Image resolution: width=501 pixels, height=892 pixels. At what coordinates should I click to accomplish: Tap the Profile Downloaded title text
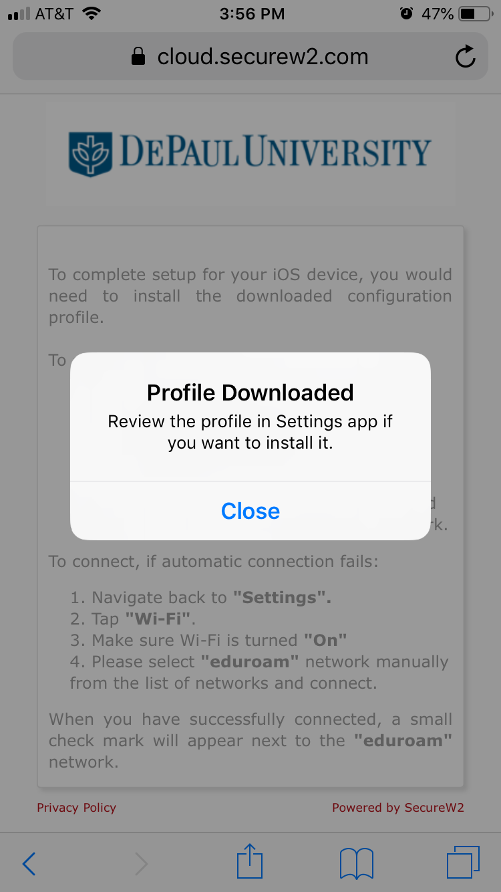point(251,393)
